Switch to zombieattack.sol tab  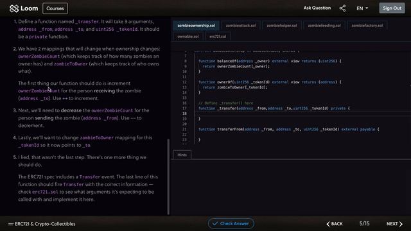click(x=241, y=26)
